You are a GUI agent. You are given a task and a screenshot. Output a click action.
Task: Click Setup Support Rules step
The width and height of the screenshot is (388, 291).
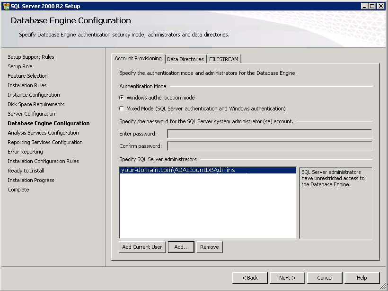tap(31, 57)
